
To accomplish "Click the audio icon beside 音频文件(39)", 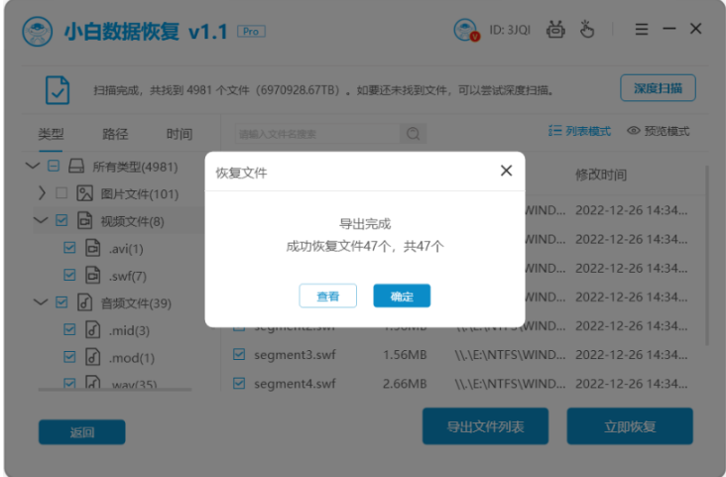I will click(x=84, y=302).
